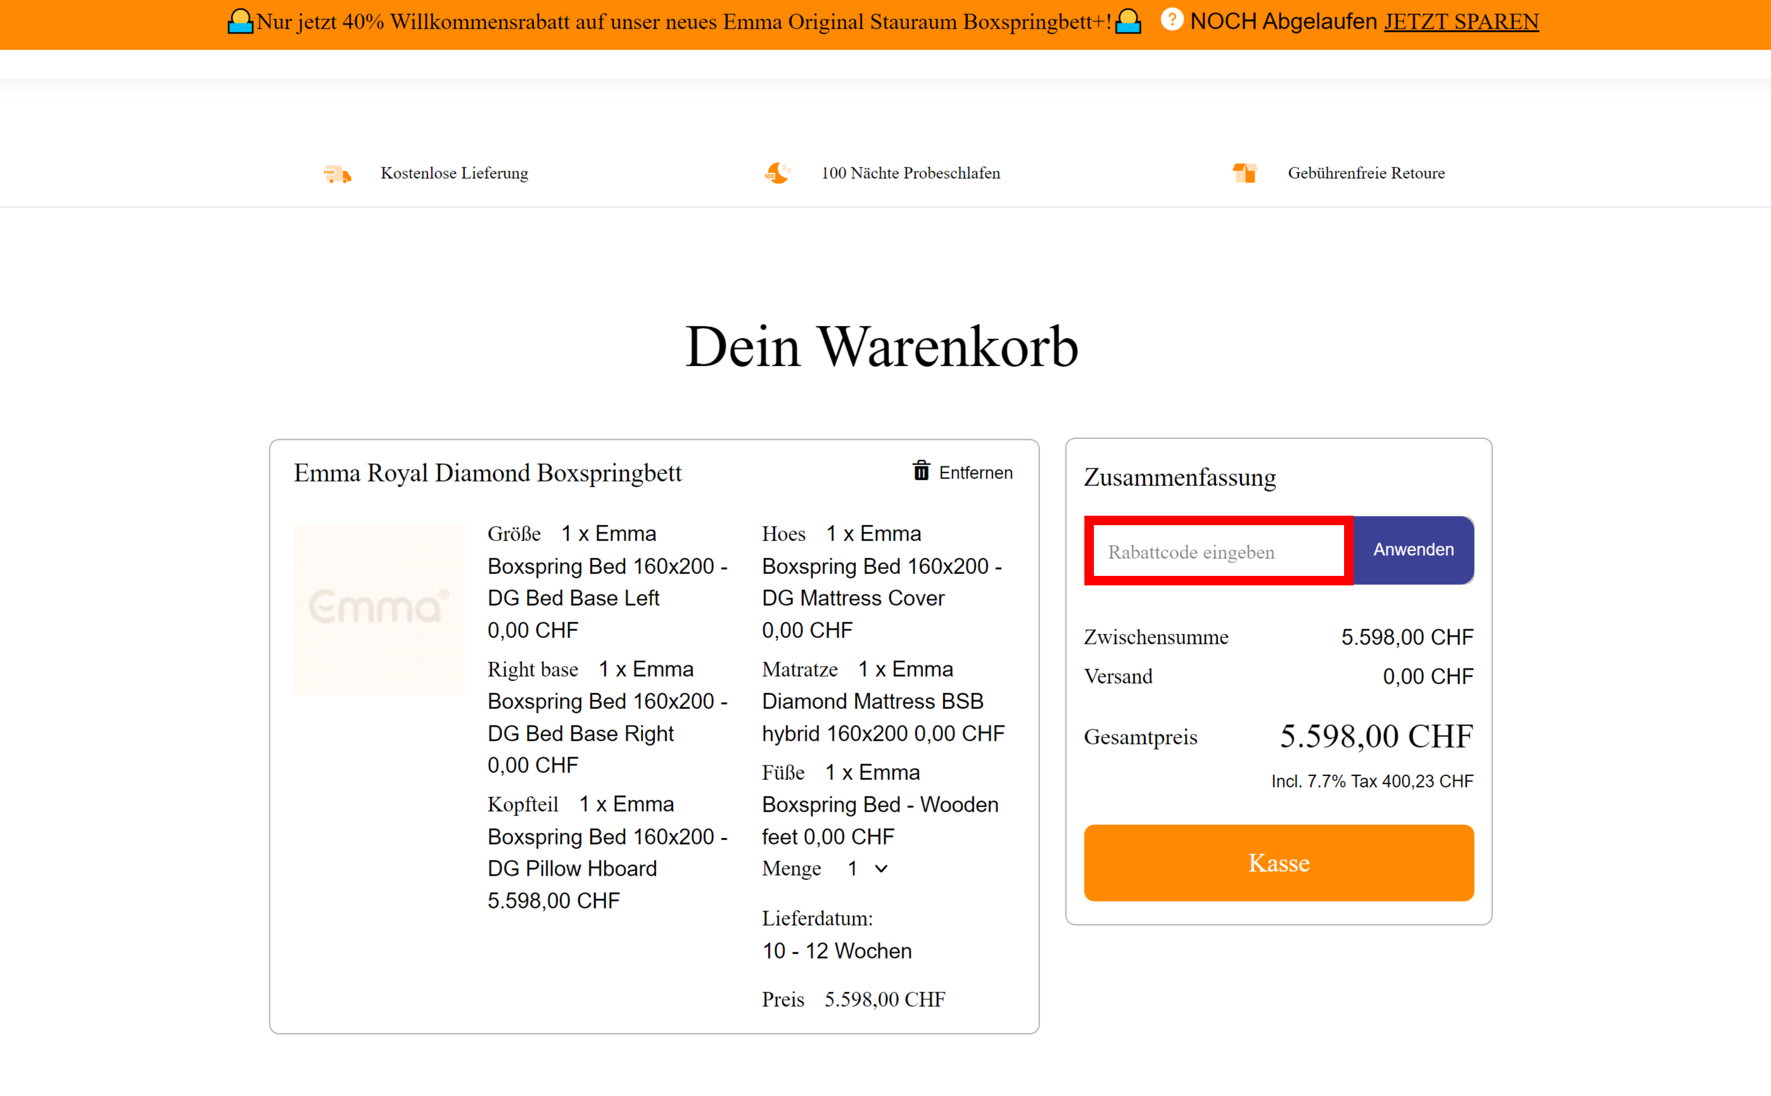Click the Hoes label
Viewport: 1771px width, 1096px height.
coord(784,534)
